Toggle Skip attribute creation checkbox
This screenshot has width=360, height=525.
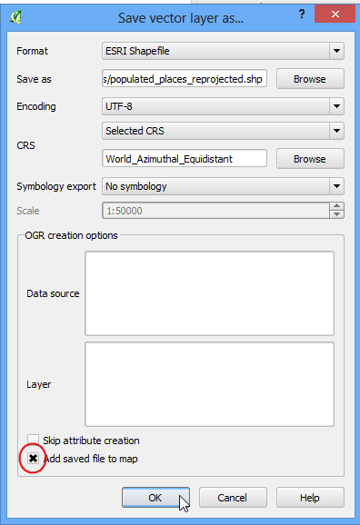[34, 441]
